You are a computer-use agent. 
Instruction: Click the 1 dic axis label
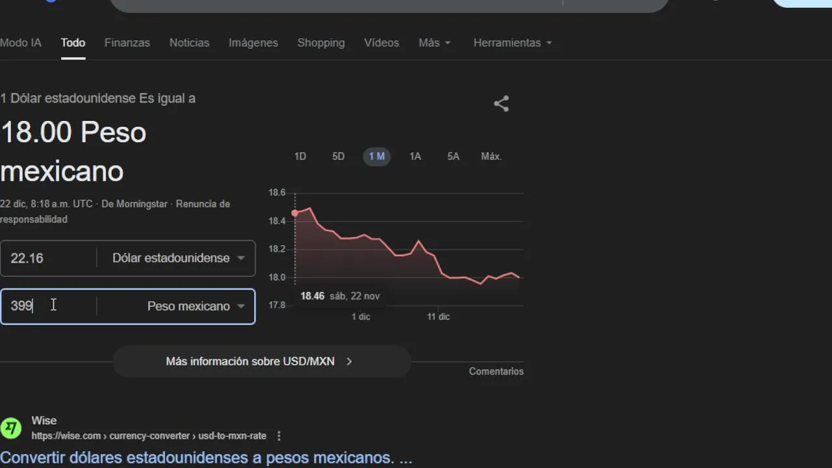pyautogui.click(x=361, y=317)
